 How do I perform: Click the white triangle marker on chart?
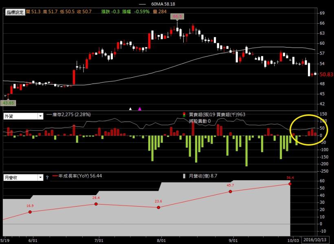coord(130,109)
